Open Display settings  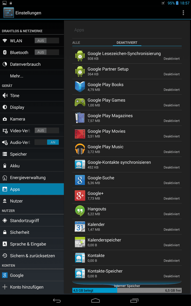[x=32, y=107]
